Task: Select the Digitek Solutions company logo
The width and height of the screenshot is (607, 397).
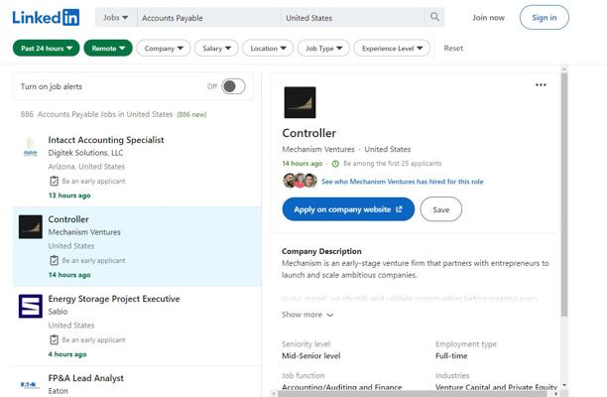Action: [30, 147]
